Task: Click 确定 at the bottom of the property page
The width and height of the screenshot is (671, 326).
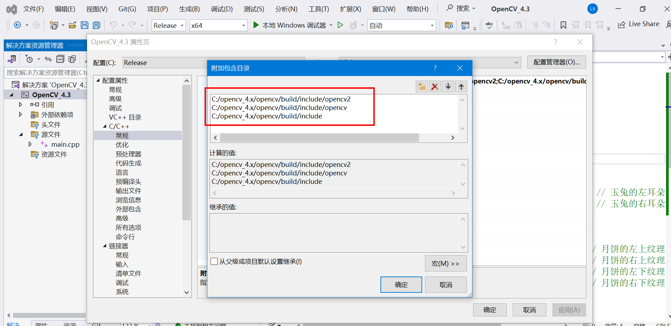Action: [x=490, y=310]
